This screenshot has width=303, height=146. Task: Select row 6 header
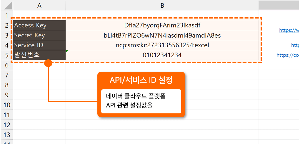click(x=7, y=65)
